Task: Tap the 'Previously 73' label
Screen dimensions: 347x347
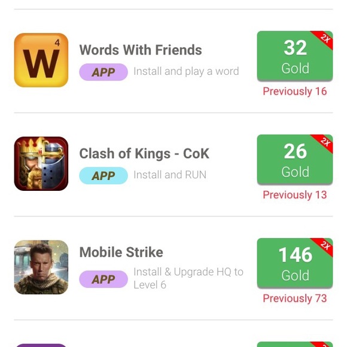Action: pyautogui.click(x=295, y=299)
